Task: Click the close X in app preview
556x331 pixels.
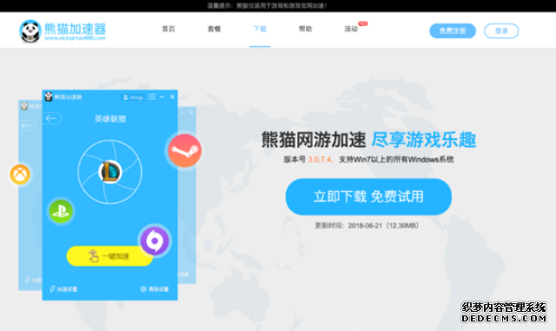Action: (172, 96)
